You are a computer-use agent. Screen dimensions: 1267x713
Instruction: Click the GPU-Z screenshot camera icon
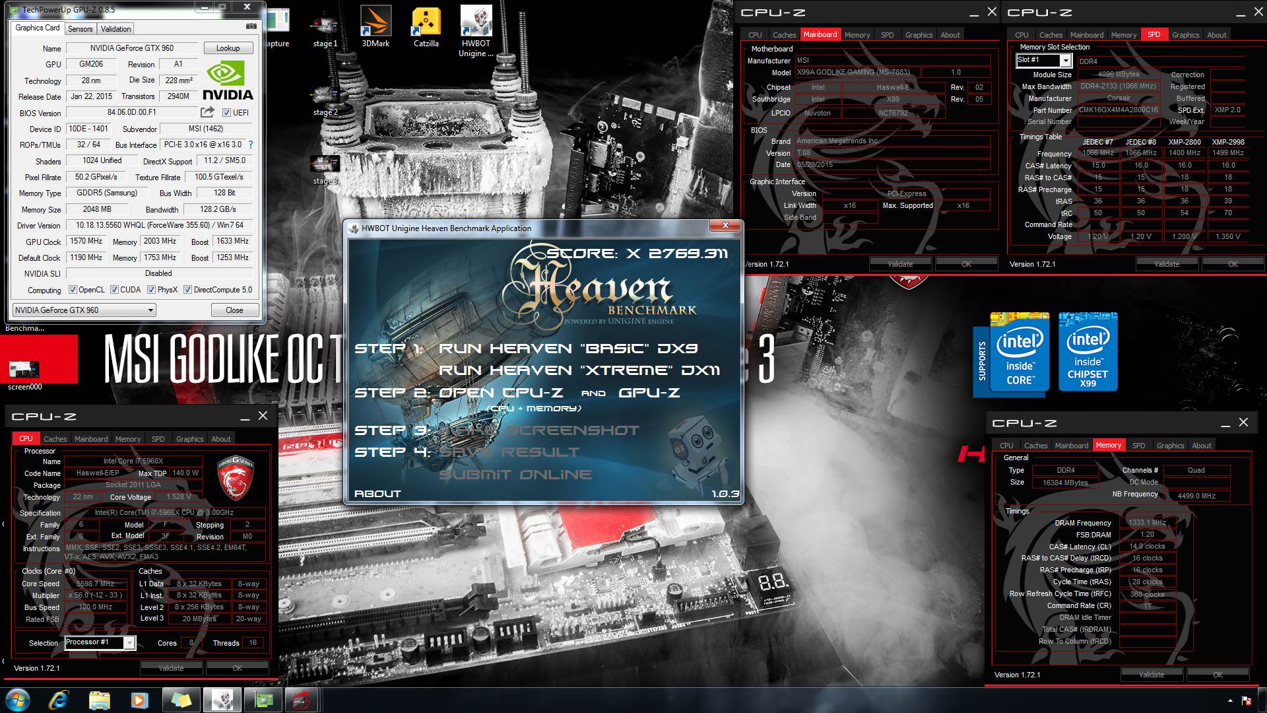[251, 26]
